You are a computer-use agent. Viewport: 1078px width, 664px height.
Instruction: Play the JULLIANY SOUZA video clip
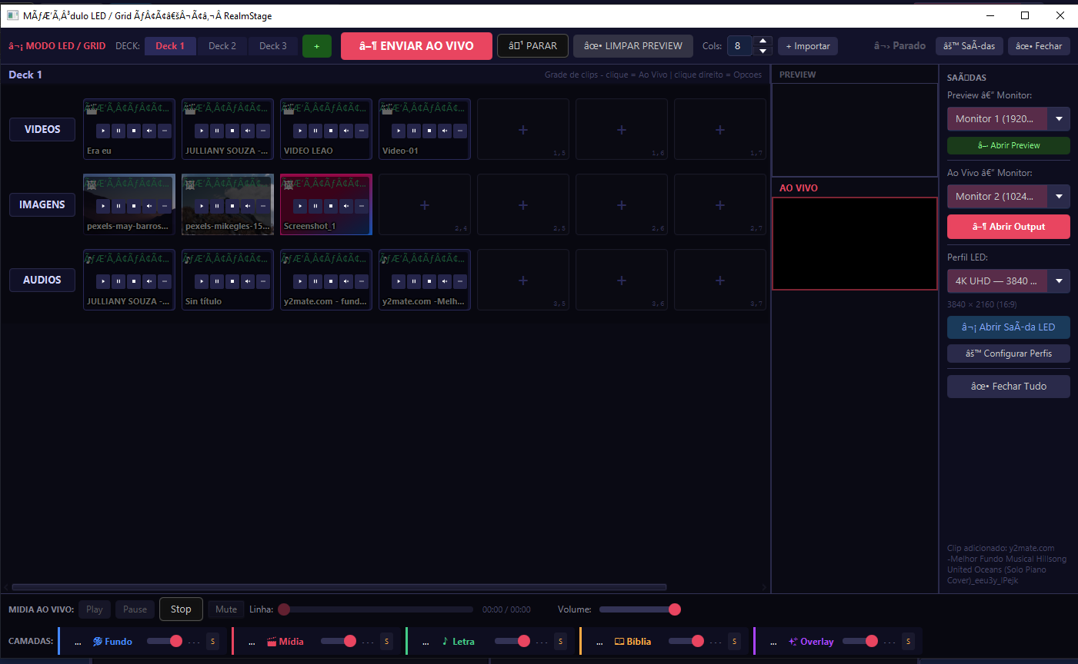tap(202, 131)
